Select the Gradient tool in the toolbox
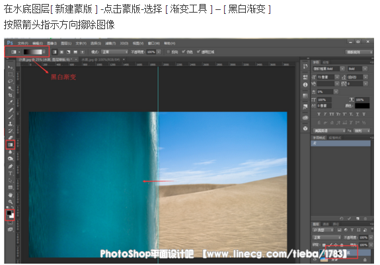 point(10,145)
